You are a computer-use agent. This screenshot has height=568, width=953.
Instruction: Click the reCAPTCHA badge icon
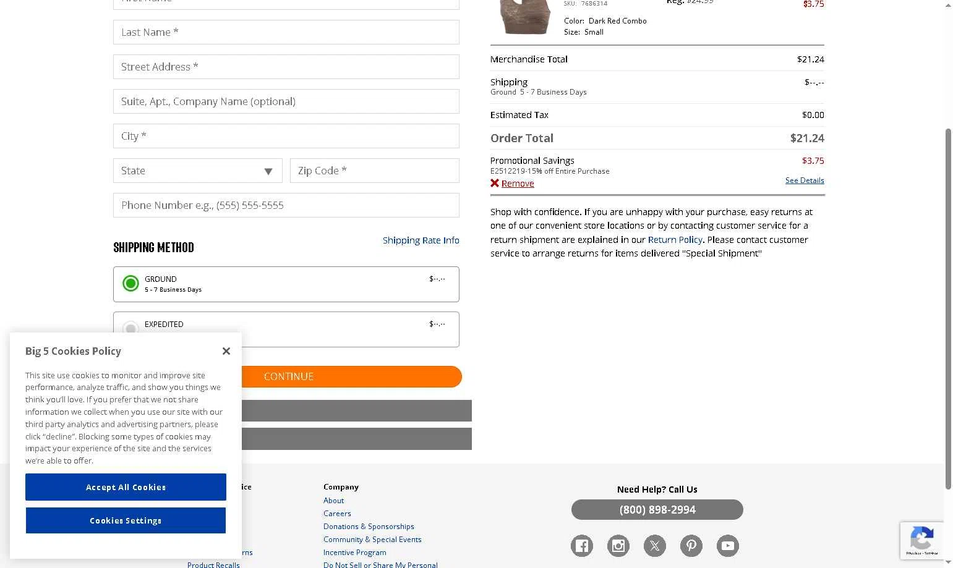pyautogui.click(x=921, y=540)
